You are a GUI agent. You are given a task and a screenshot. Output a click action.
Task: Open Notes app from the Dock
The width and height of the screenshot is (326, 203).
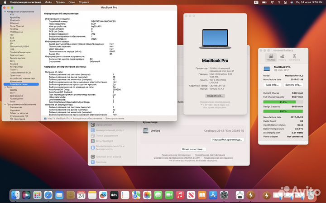pyautogui.click(x=92, y=195)
